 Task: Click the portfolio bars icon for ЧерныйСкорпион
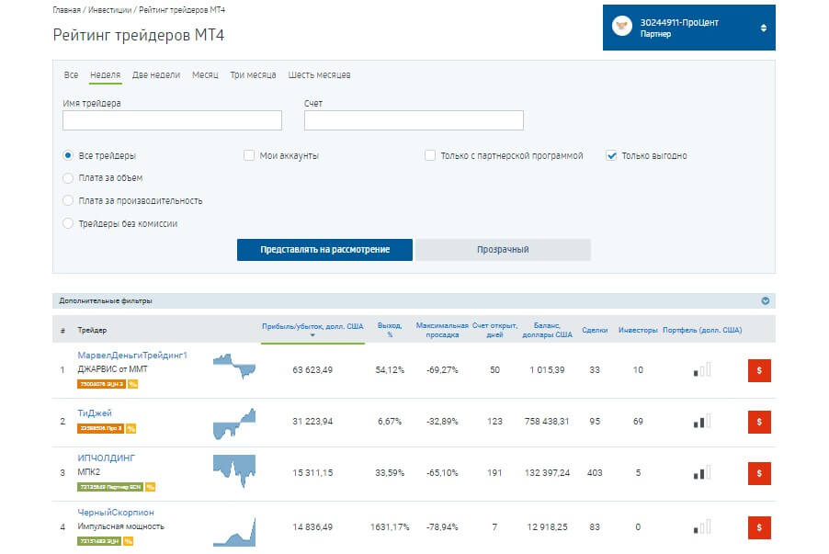coord(702,526)
